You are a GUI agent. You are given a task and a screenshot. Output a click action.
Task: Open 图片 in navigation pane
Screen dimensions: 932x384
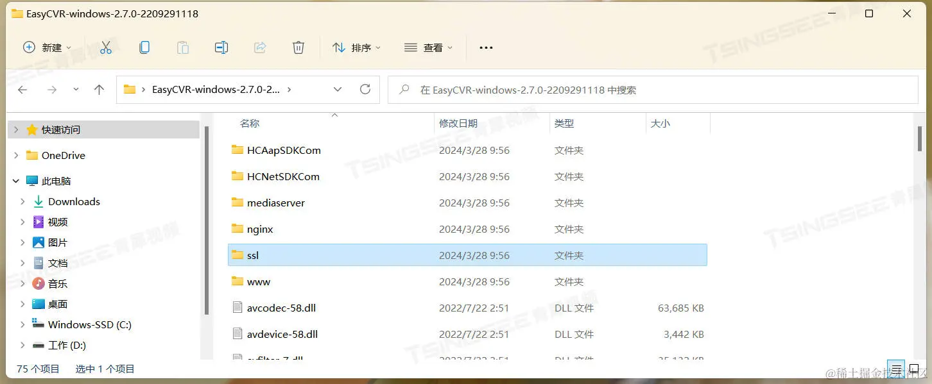coord(58,242)
